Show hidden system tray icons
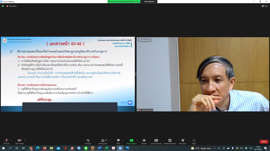The height and width of the screenshot is (151, 270). (x=215, y=148)
